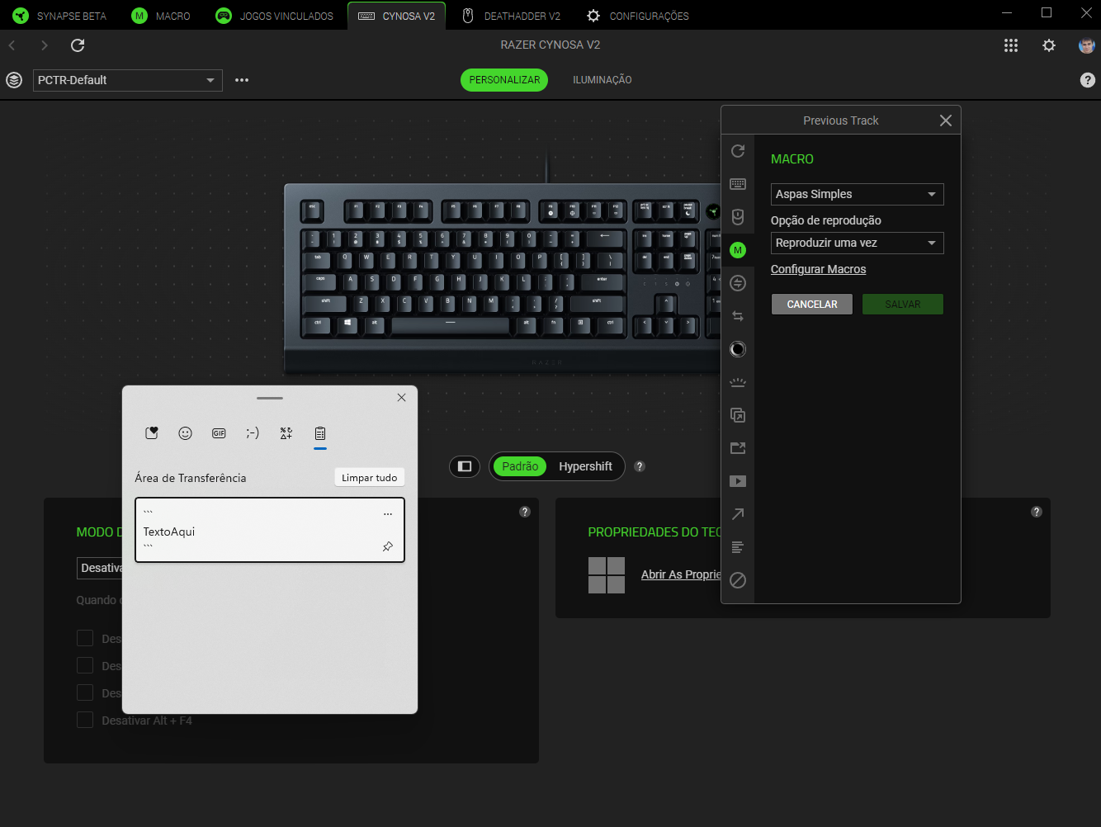Open the Abrir As Propriedades link
1101x827 pixels.
pyautogui.click(x=681, y=574)
